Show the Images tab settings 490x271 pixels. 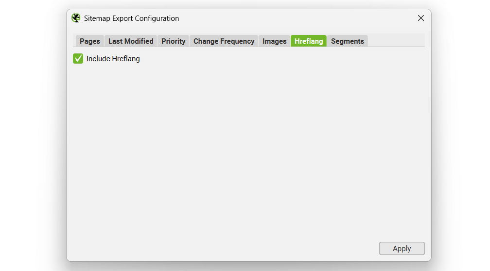(275, 41)
